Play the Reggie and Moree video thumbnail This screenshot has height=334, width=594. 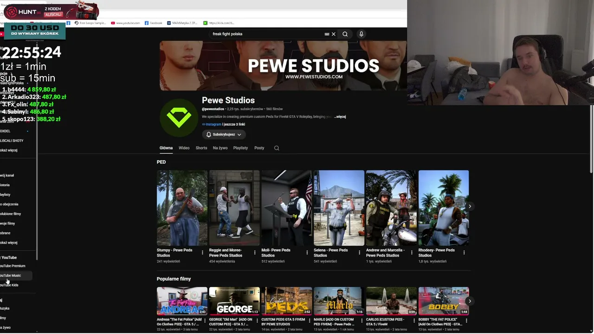coord(234,208)
